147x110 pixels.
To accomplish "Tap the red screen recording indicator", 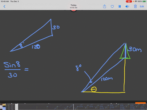I will pos(129,2).
